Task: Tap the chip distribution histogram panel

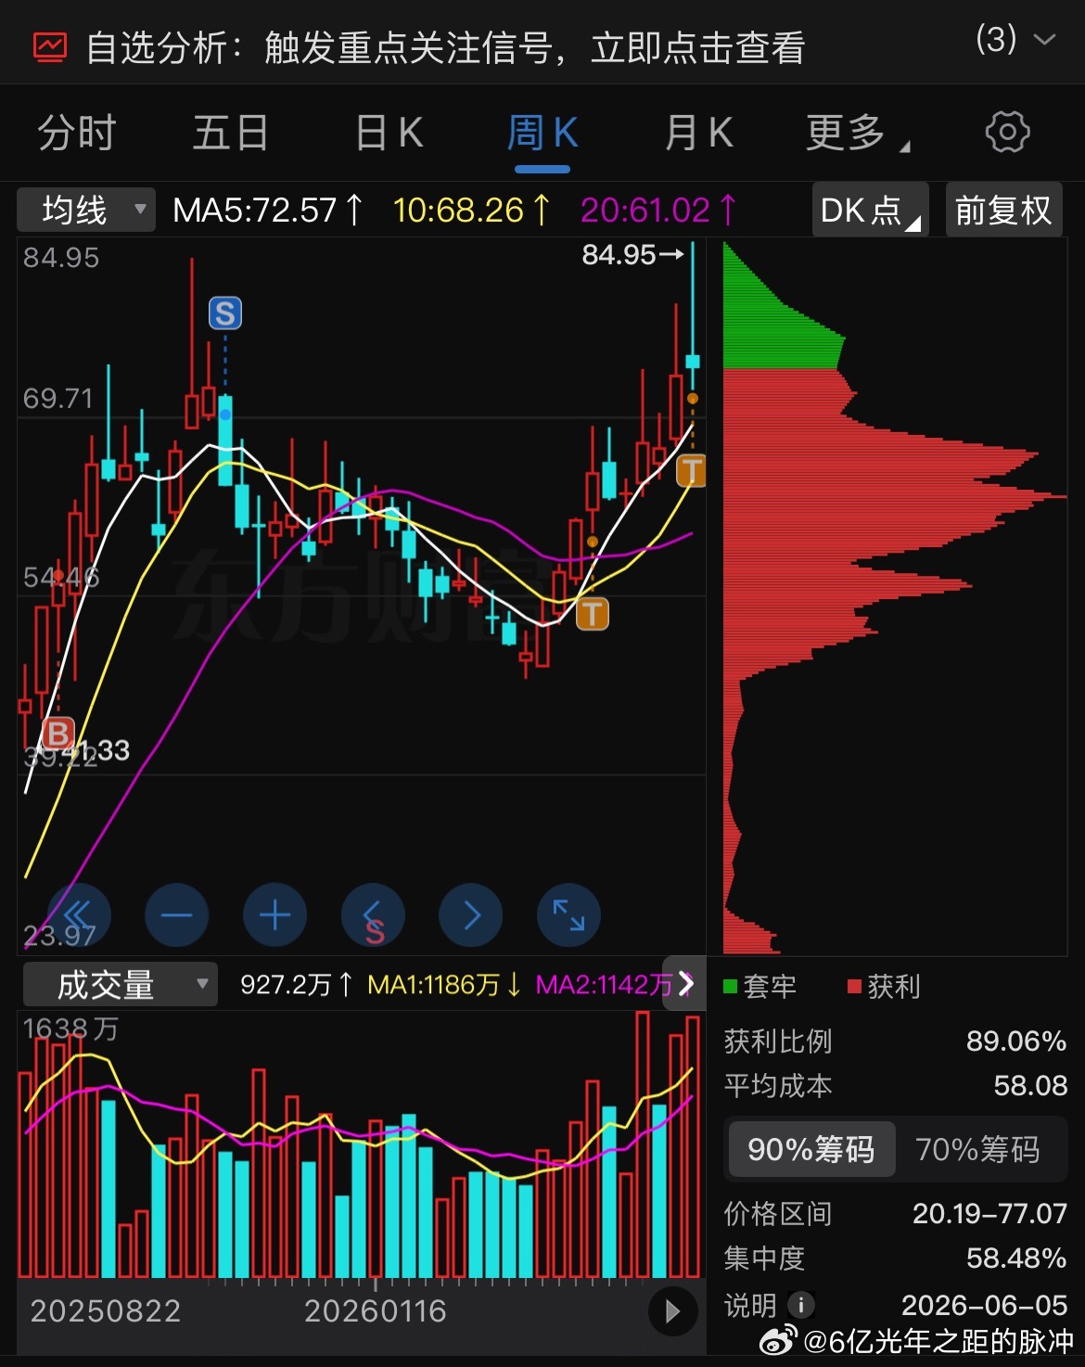Action: 895,597
